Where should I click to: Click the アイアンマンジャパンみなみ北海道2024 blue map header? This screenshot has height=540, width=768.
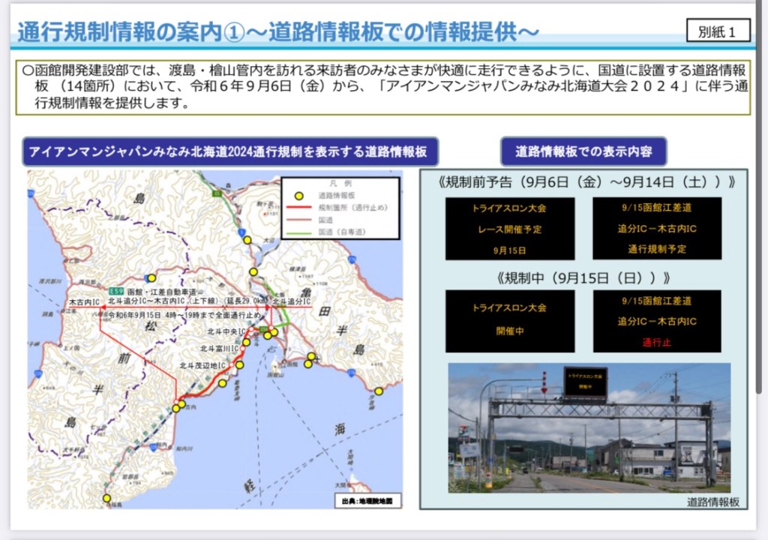click(x=229, y=151)
